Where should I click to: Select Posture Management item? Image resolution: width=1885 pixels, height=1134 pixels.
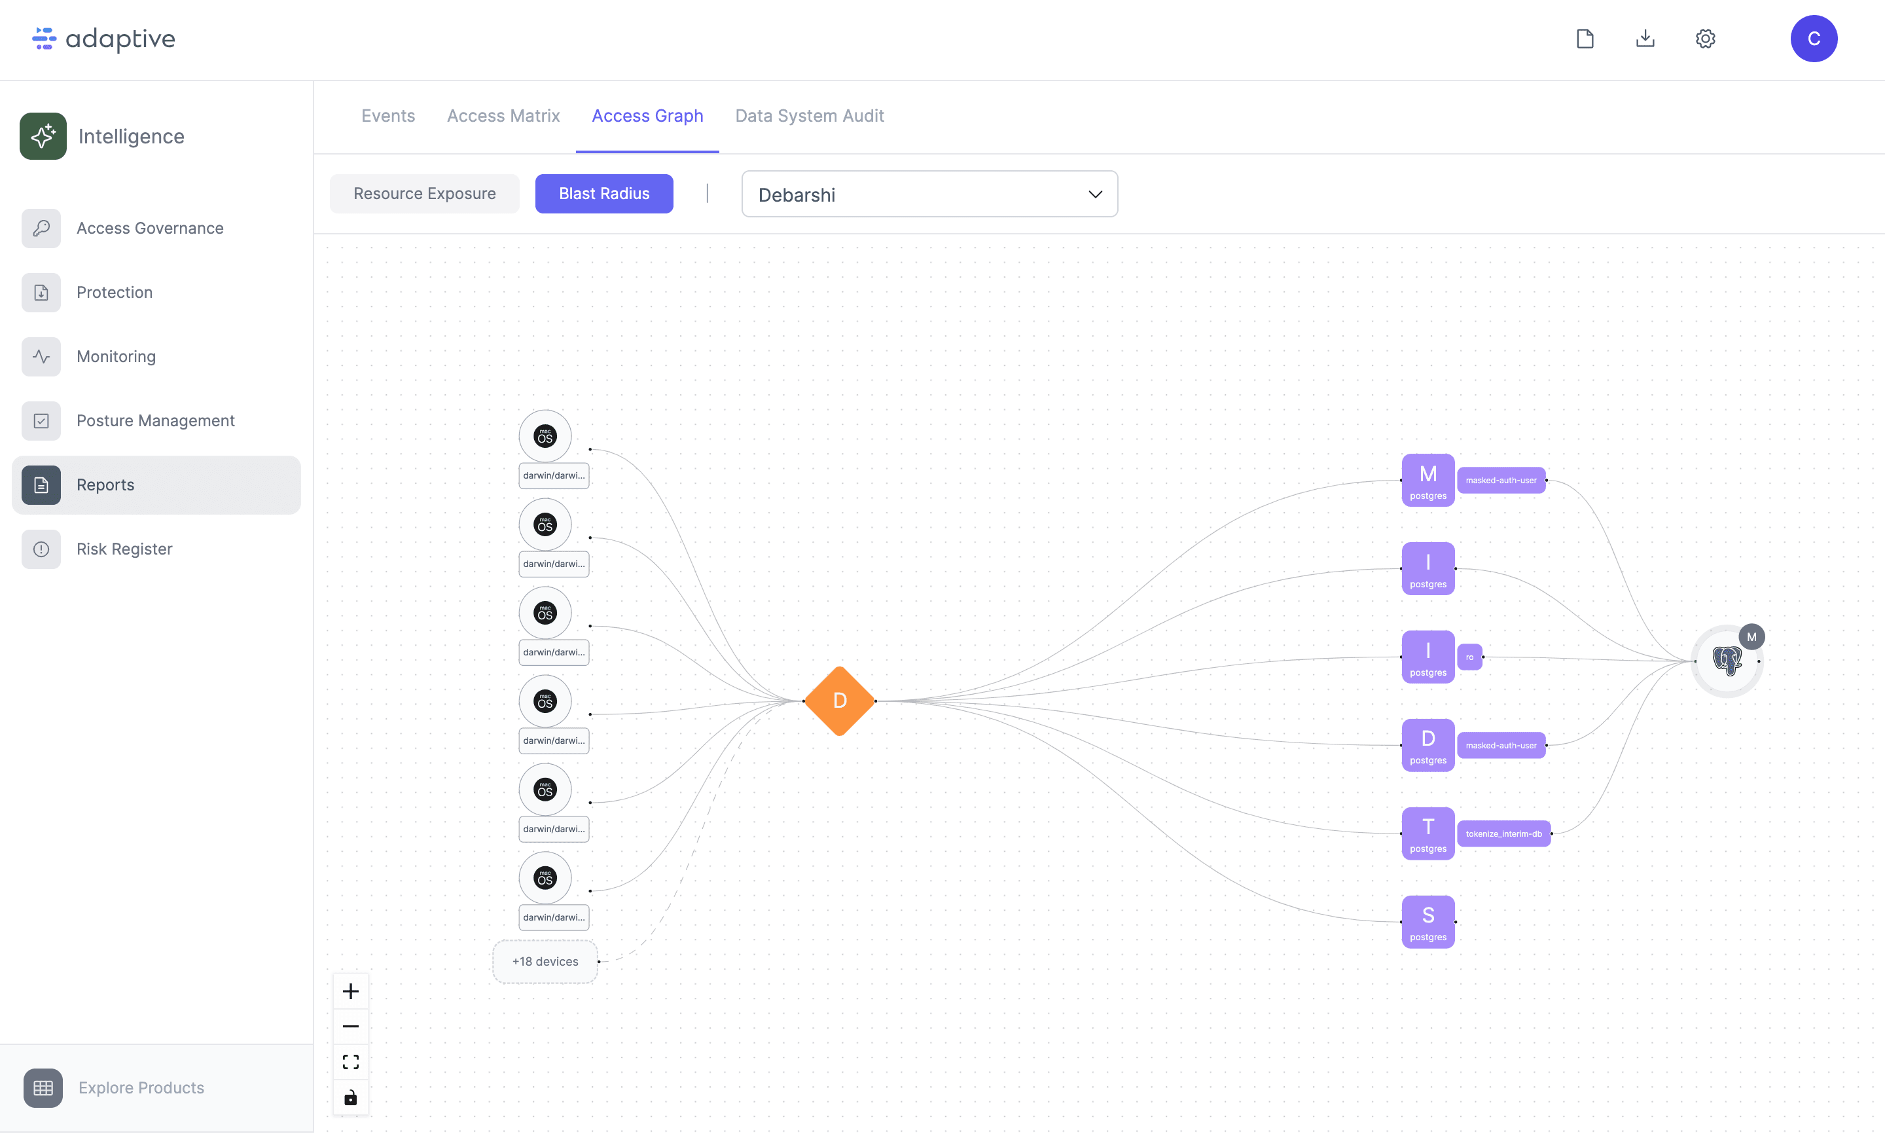[156, 420]
